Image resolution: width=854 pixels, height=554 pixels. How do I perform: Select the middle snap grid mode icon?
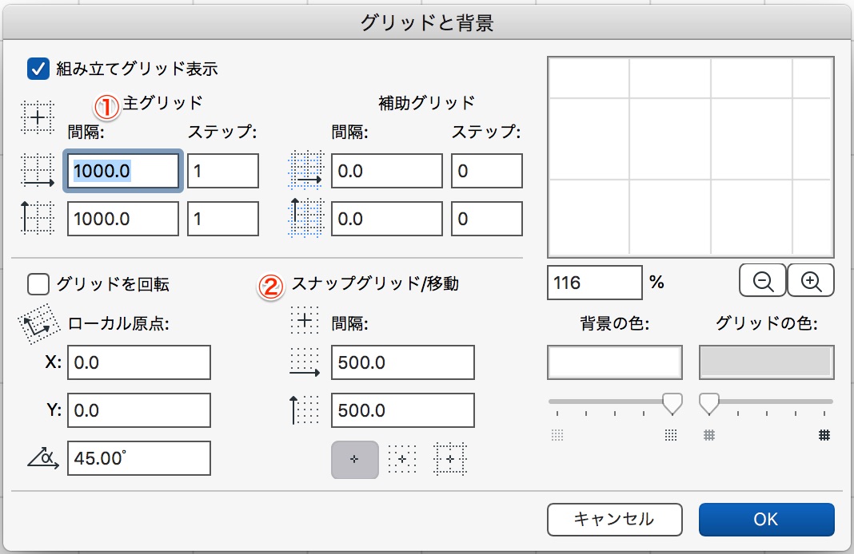402,459
